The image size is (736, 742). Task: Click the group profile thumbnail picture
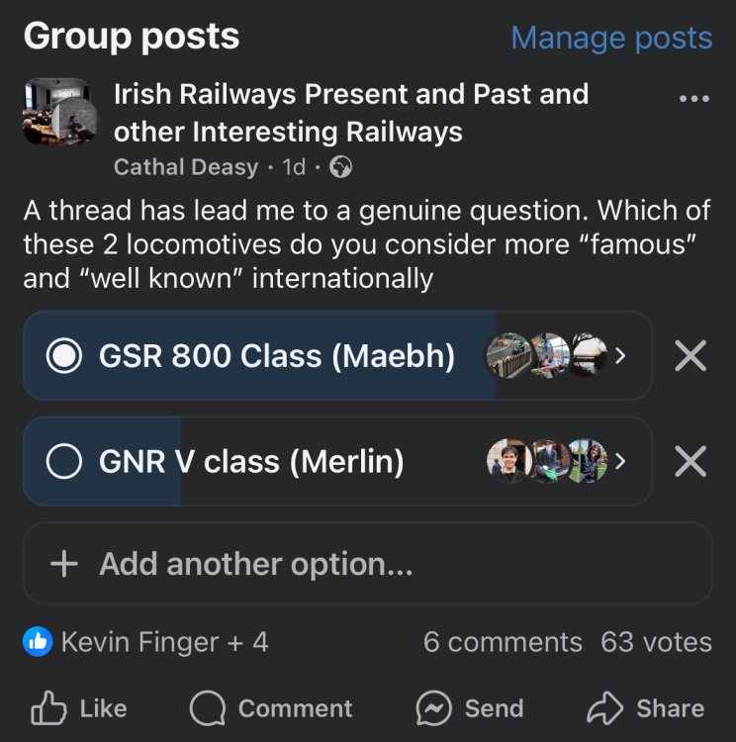click(x=59, y=112)
